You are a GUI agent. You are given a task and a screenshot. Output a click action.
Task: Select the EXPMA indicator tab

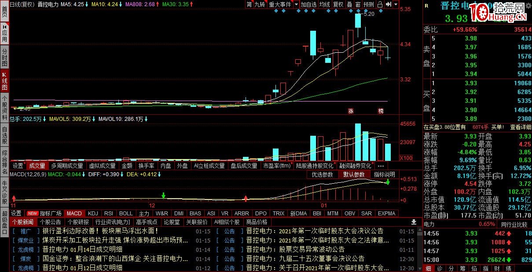(387, 213)
